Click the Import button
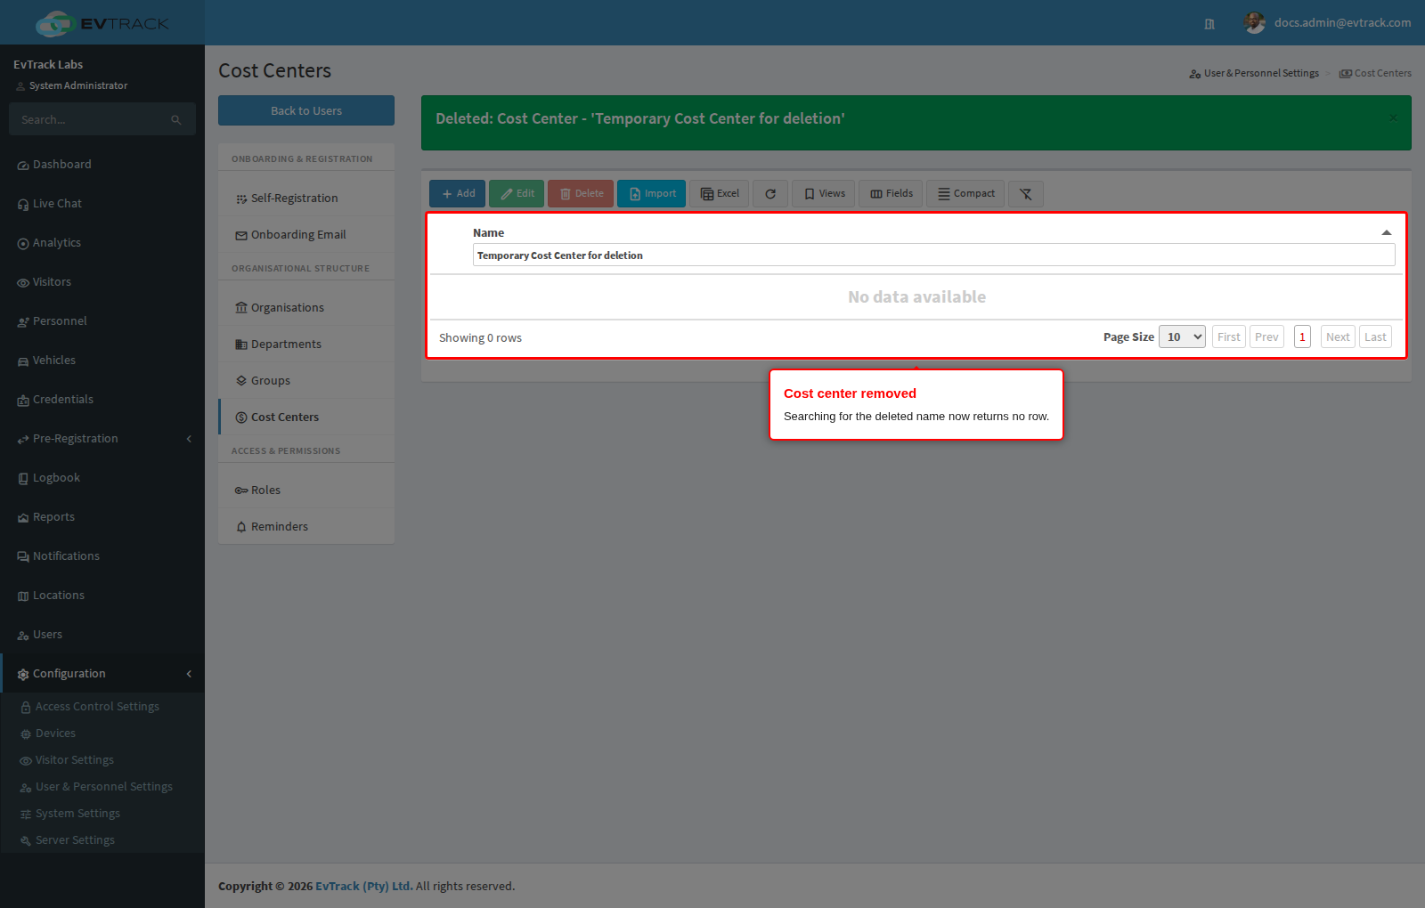Image resolution: width=1425 pixels, height=908 pixels. [x=651, y=194]
